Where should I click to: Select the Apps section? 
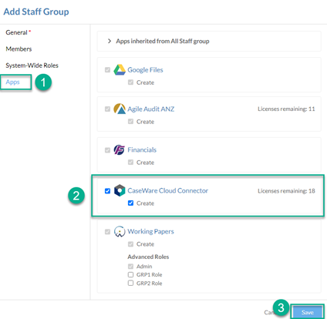12,82
